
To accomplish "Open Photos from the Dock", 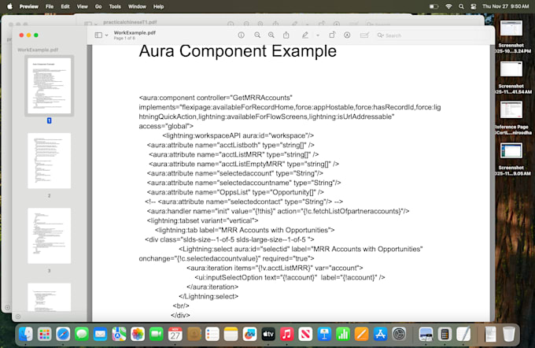I will (x=137, y=334).
